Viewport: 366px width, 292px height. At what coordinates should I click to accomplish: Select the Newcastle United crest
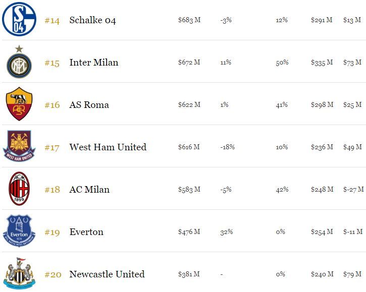[19, 273]
